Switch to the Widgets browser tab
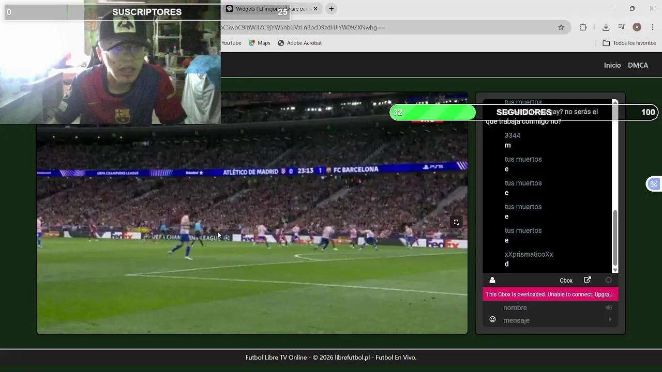 point(271,9)
